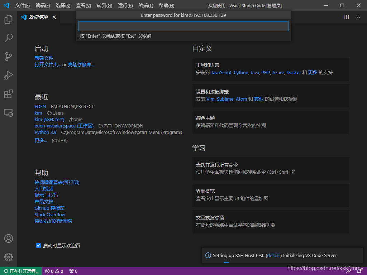This screenshot has width=367, height=275.
Task: Click the Vim keybindings link
Action: pyautogui.click(x=210, y=99)
